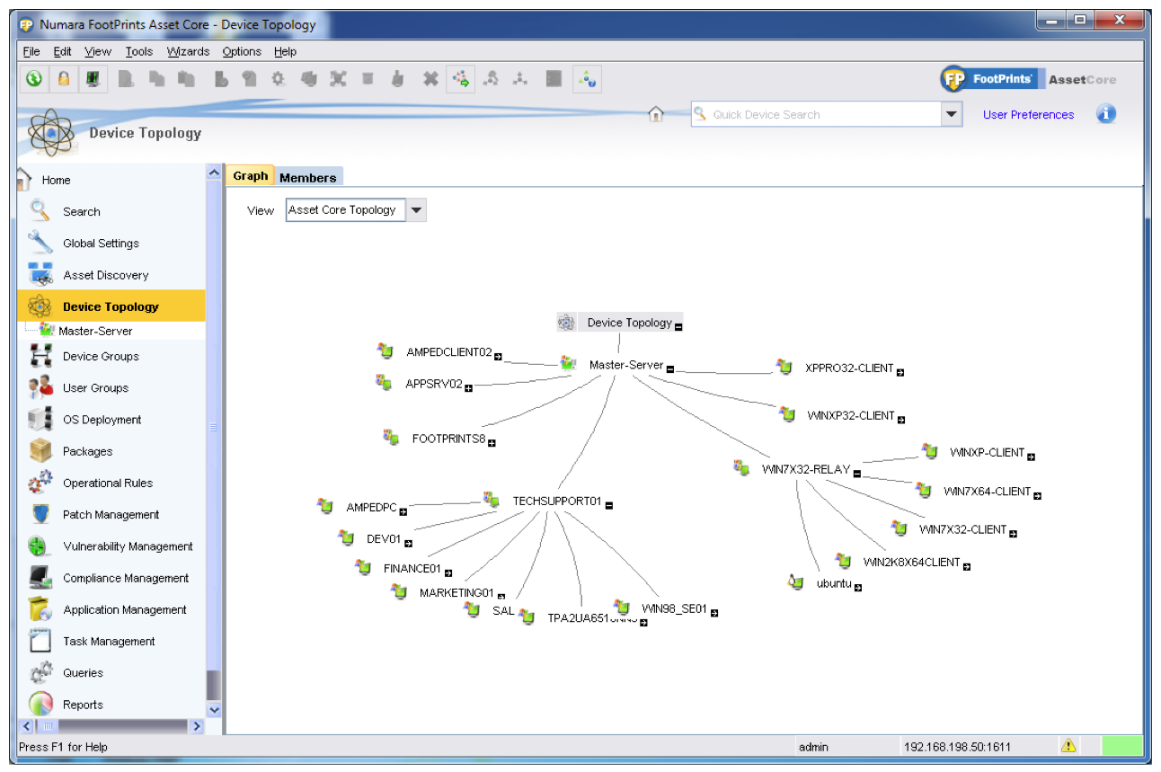Click the home icon beside Quick Device Search
Image resolution: width=1161 pixels, height=772 pixels.
click(656, 114)
